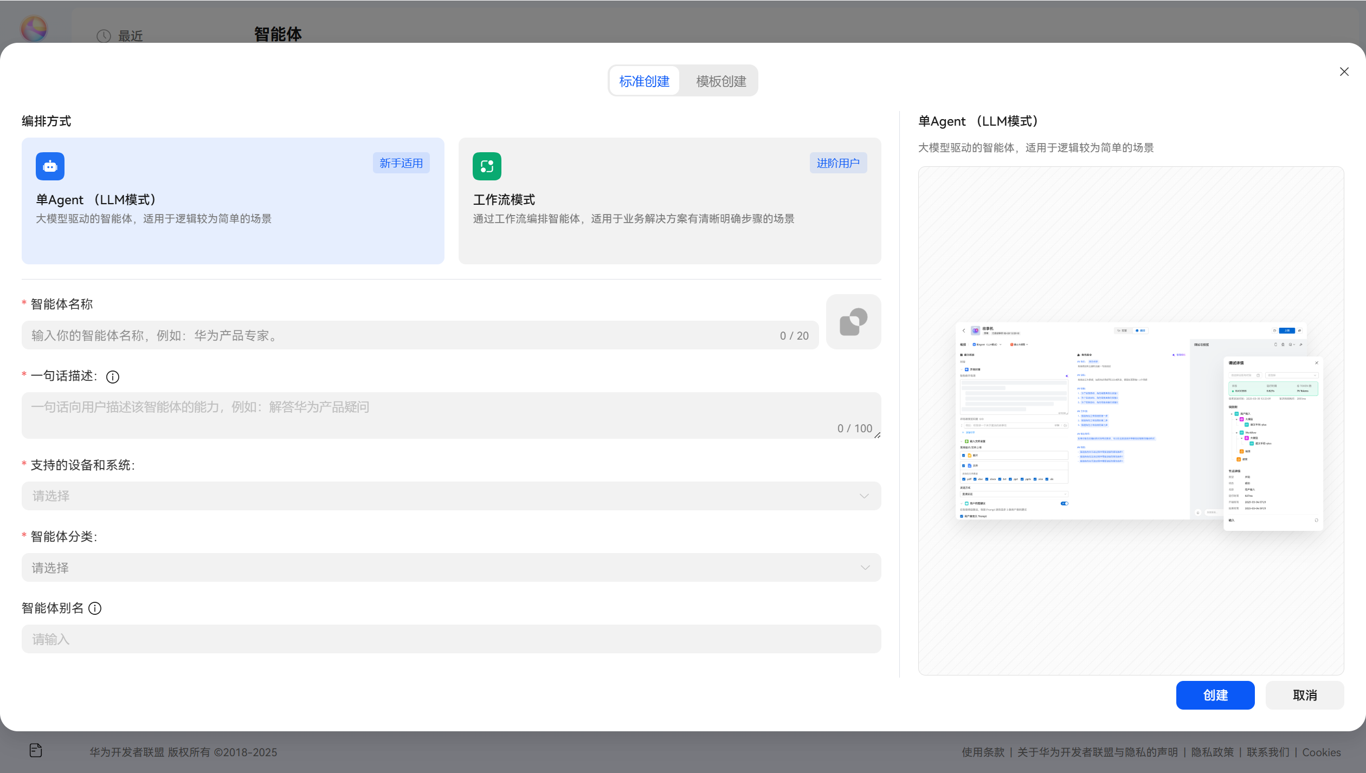Expand device dropdown chevron arrow
Viewport: 1366px width, 773px height.
(864, 496)
